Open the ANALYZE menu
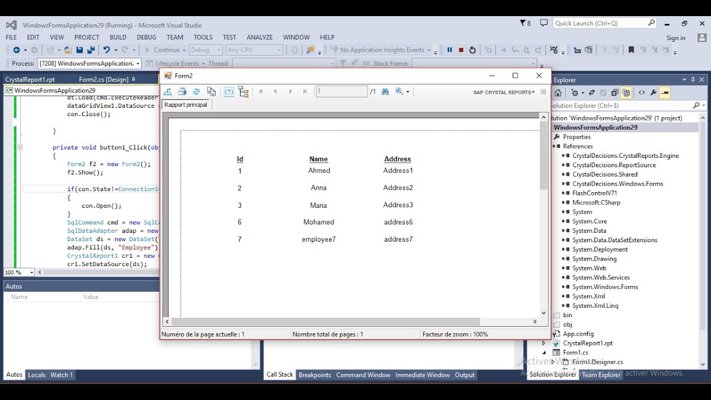Screen dimensions: 711x400 coord(259,37)
